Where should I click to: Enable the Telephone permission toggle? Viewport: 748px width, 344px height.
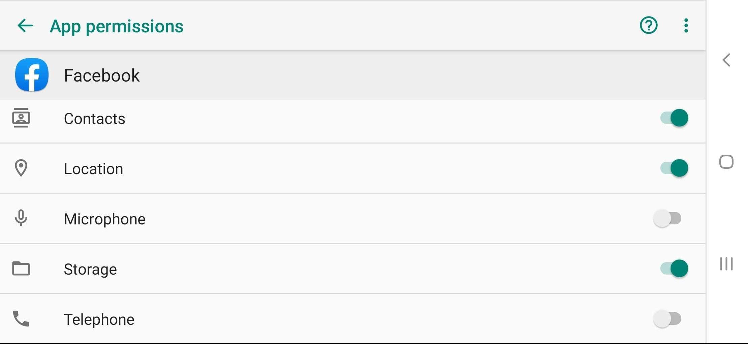click(667, 319)
